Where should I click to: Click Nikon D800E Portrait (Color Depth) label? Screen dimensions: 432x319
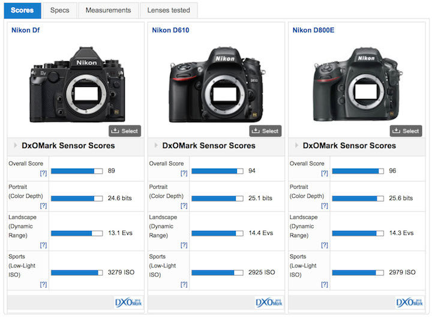tap(307, 191)
